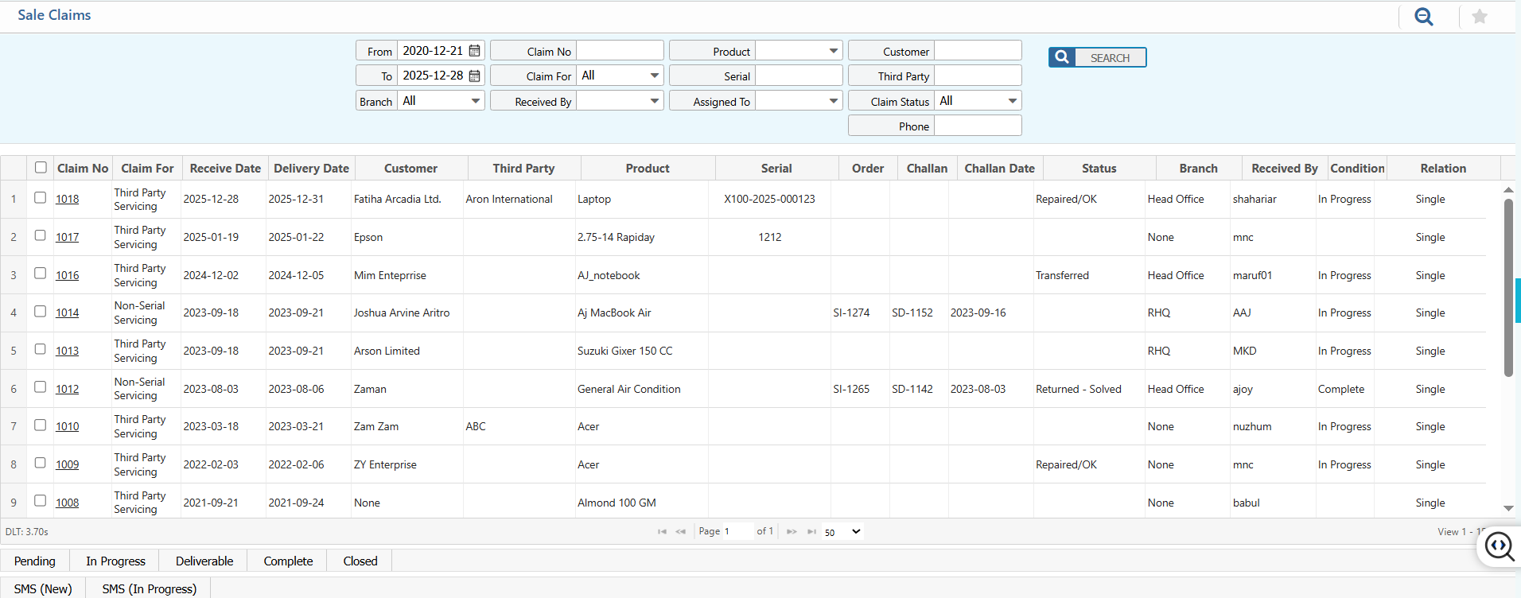
Task: Open the SMS (New) tab
Action: click(43, 588)
